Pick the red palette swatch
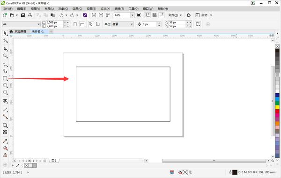Viewport: 281px width, 178px height. tap(277, 111)
